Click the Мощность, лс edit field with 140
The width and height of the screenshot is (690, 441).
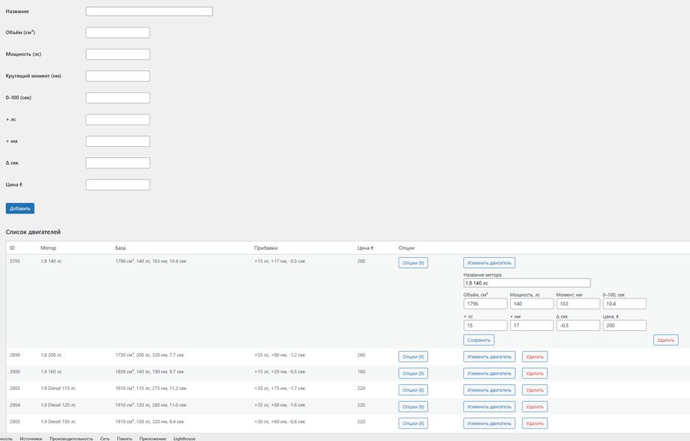pos(531,304)
